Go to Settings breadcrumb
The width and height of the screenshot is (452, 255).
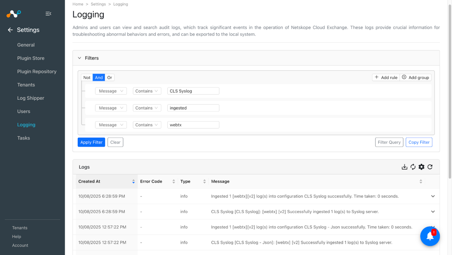pos(98,4)
